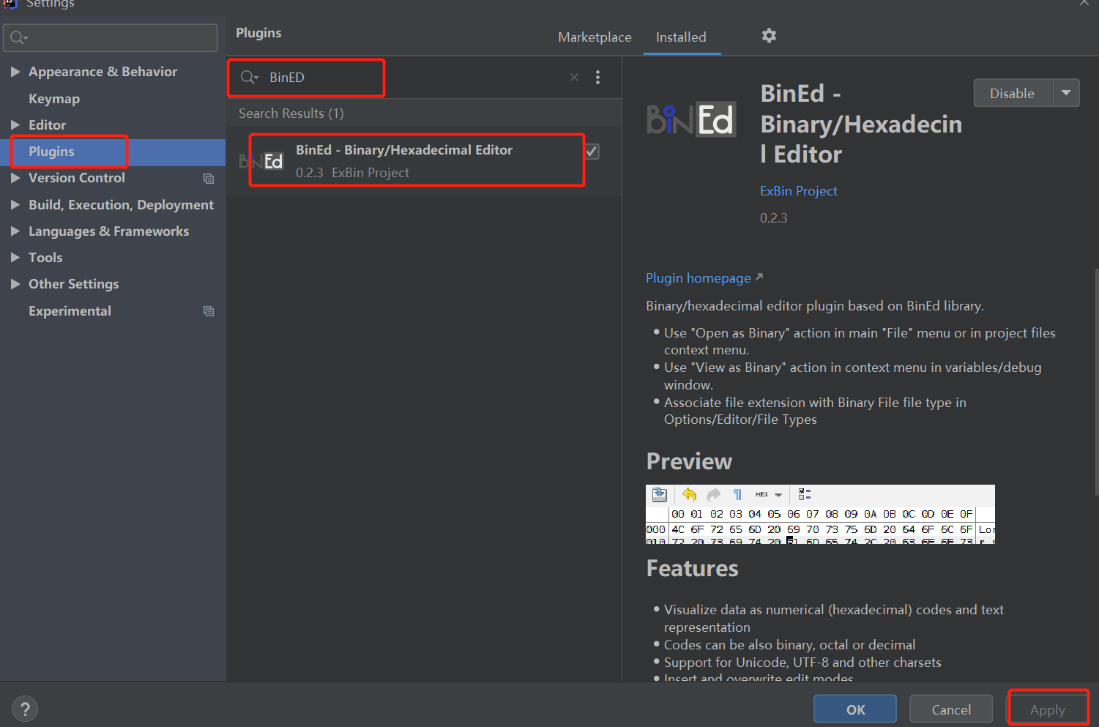Image resolution: width=1099 pixels, height=727 pixels.
Task: Select the Installed tab
Action: click(681, 37)
